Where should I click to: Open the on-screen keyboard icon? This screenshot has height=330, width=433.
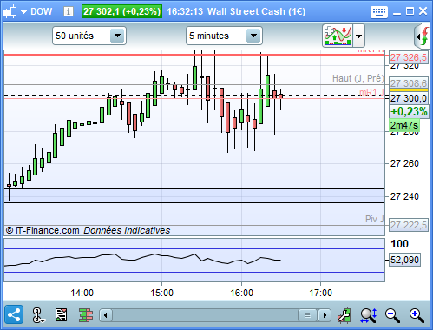pyautogui.click(x=379, y=11)
